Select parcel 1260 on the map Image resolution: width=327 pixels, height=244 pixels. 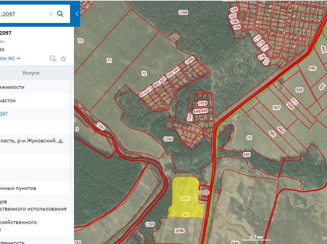click(x=168, y=139)
